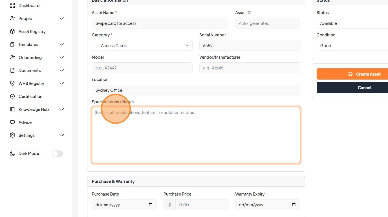Click the Advice chat bubble icon
388x217 pixels.
pyautogui.click(x=12, y=122)
